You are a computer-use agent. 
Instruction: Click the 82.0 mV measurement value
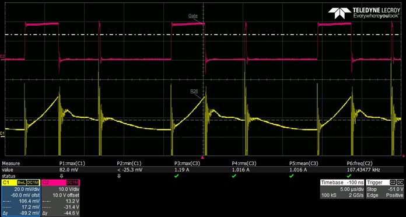pos(69,170)
